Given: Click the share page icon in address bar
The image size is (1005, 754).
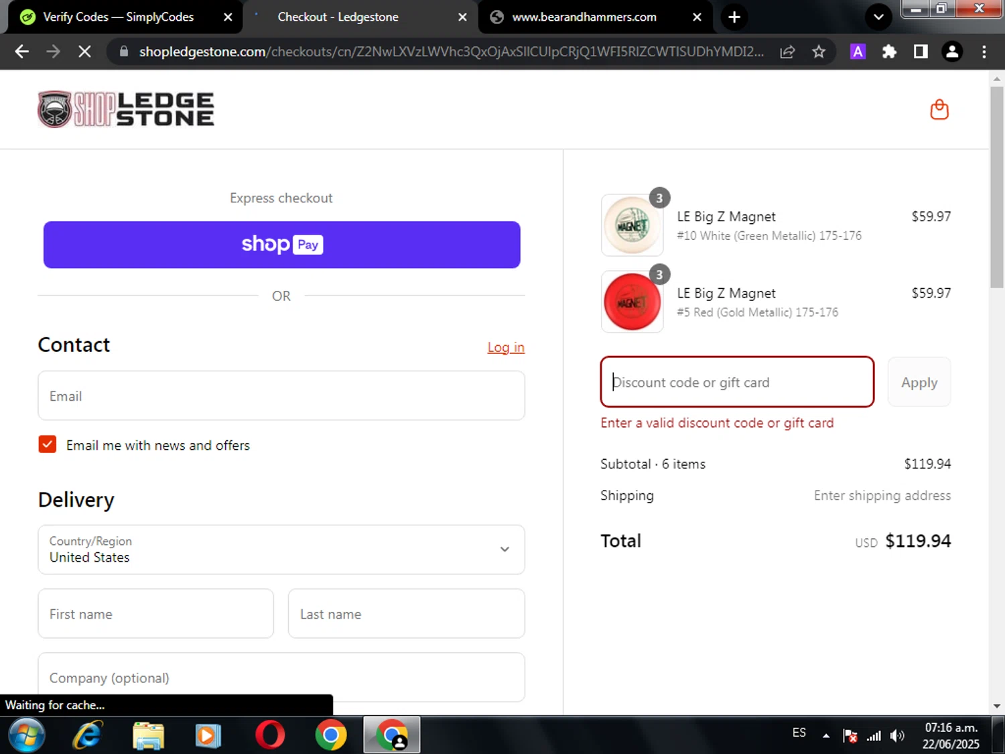Looking at the screenshot, I should [x=787, y=52].
